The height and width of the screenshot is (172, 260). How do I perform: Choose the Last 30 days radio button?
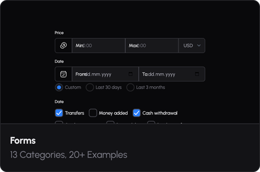(90, 87)
